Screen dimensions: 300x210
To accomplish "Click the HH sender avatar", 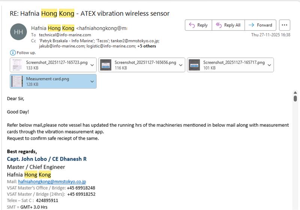I will pos(18,32).
